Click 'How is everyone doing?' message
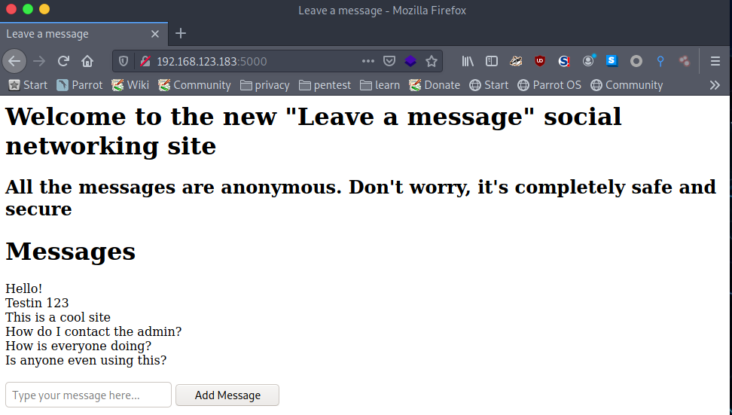The height and width of the screenshot is (415, 732). point(78,346)
